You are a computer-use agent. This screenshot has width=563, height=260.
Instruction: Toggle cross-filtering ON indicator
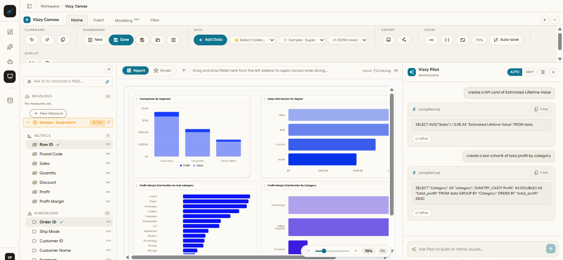pyautogui.click(x=380, y=70)
